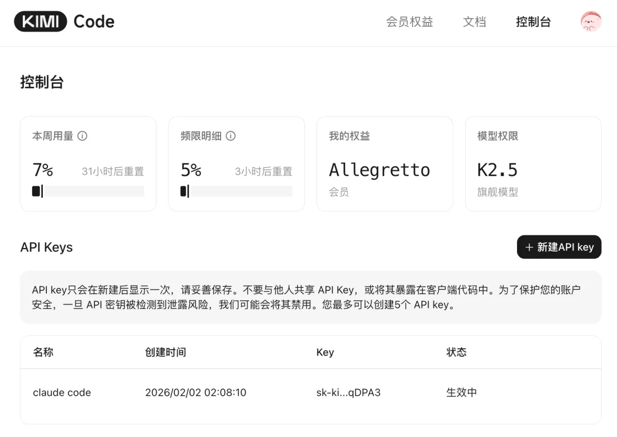Go to the 文档 page

click(x=474, y=22)
